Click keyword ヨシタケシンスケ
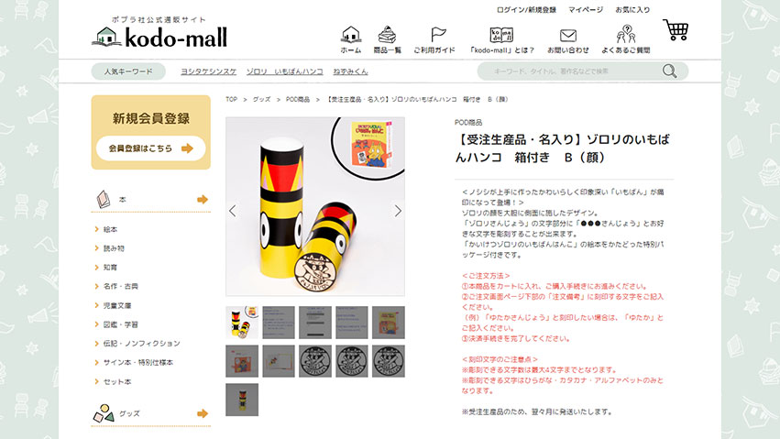Viewport: 780px width, 439px height. [x=208, y=71]
